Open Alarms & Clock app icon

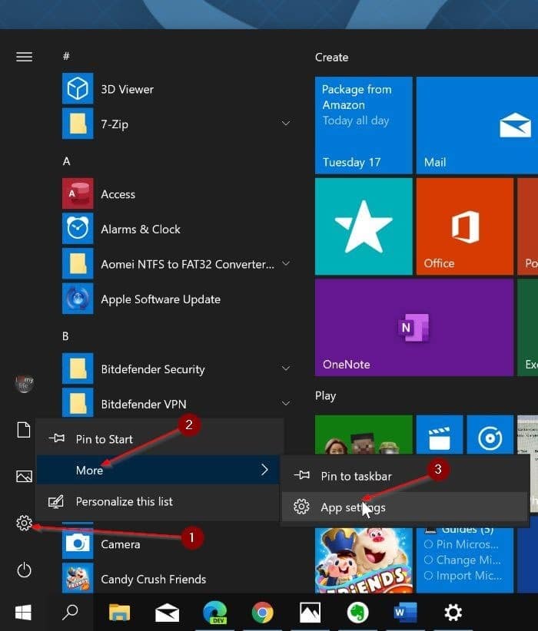(x=78, y=229)
